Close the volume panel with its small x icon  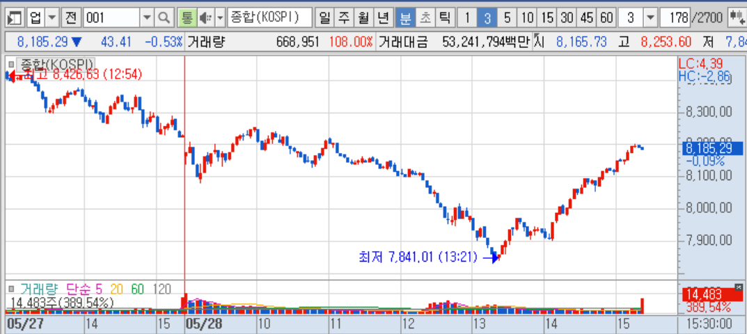[x=739, y=287]
